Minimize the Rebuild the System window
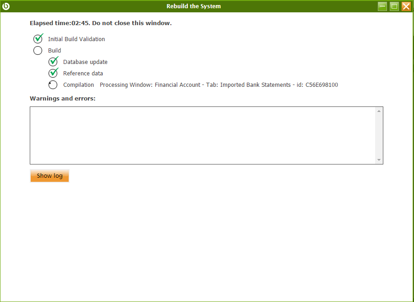414x302 pixels. (382, 6)
